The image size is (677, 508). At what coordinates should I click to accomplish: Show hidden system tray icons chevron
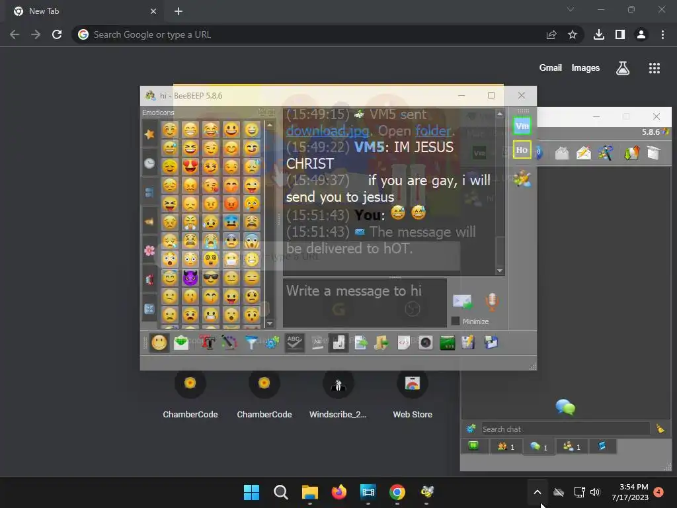(538, 492)
